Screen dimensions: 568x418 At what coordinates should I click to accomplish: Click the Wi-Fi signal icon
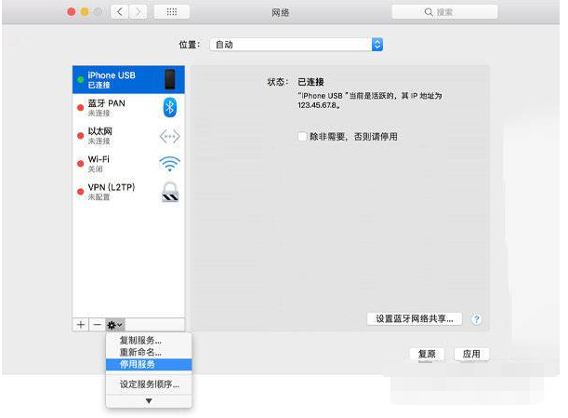170,164
